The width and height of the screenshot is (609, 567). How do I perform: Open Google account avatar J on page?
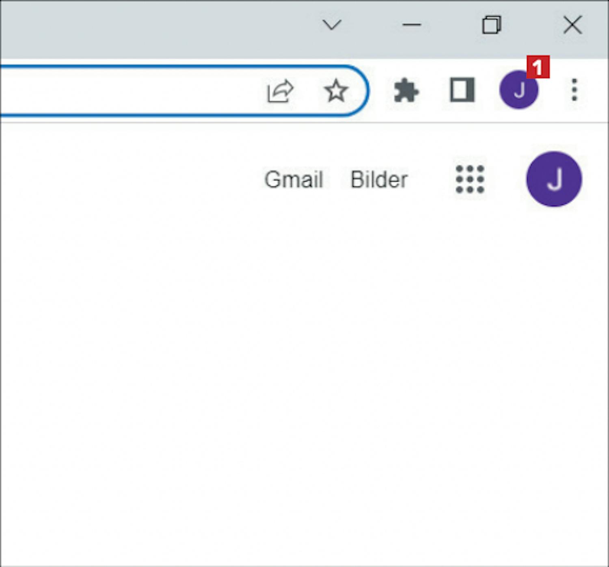click(x=554, y=179)
